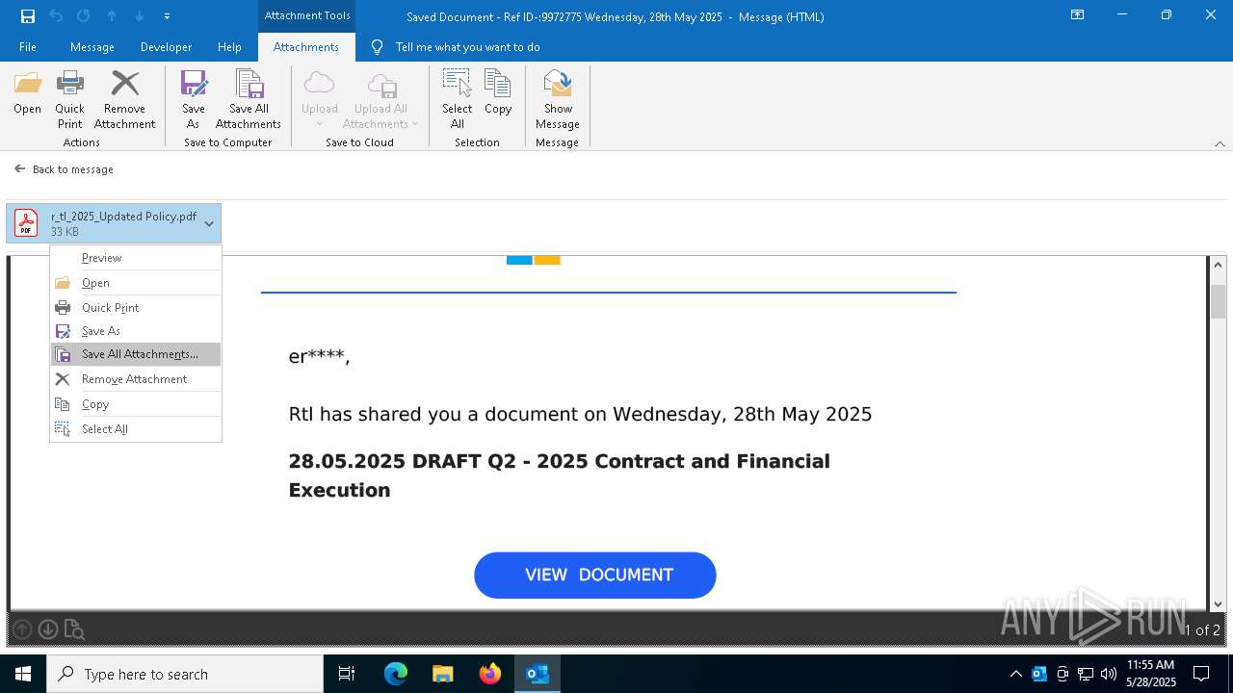1233x693 pixels.
Task: Click the Tell me what you want to do box
Action: (457, 47)
